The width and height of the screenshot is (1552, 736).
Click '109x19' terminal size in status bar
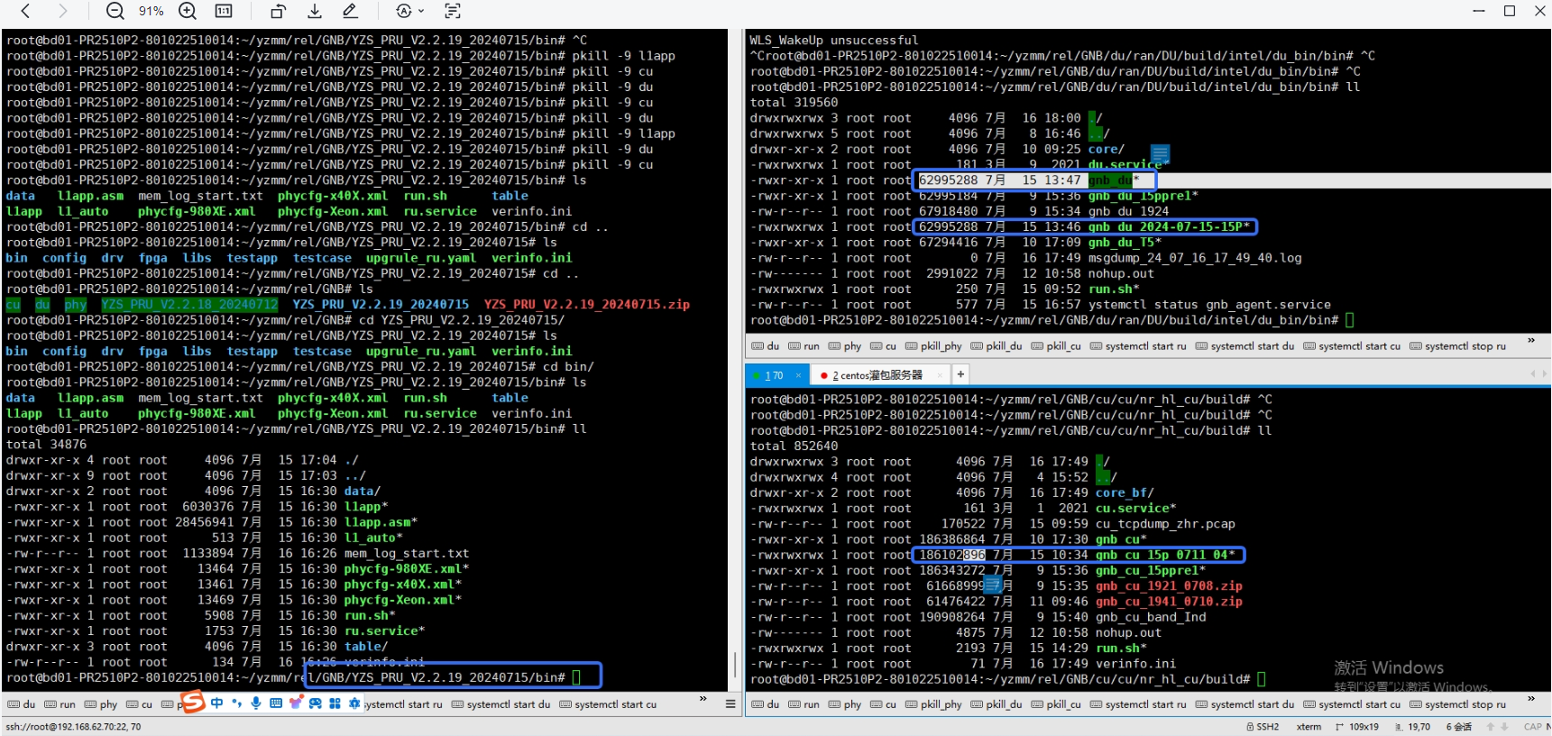pyautogui.click(x=1357, y=727)
